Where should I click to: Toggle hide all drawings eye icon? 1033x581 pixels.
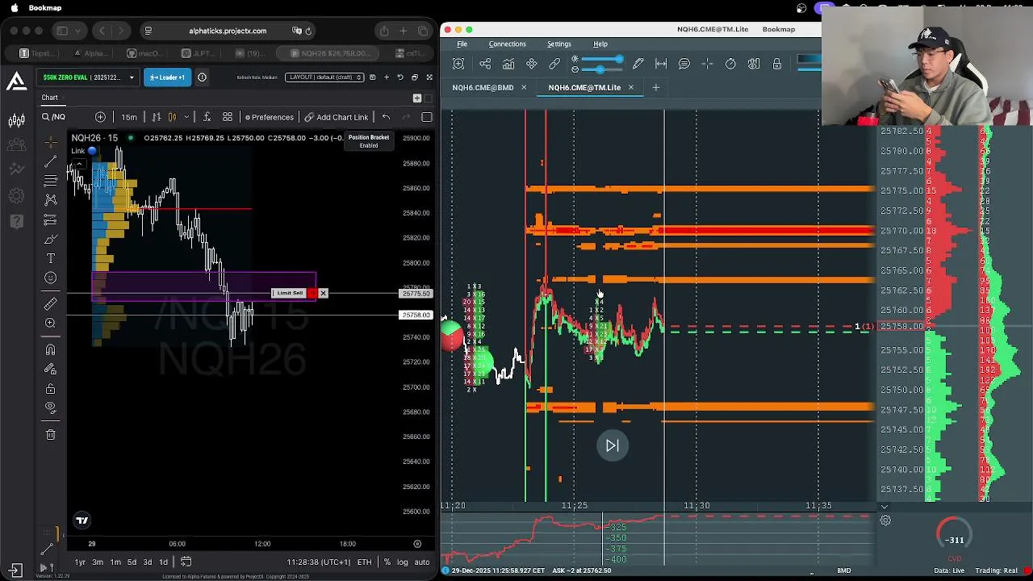tap(50, 408)
